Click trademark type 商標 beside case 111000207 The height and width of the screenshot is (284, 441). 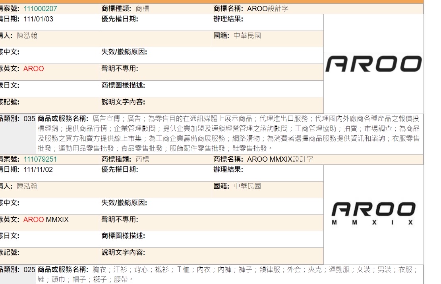pyautogui.click(x=142, y=9)
